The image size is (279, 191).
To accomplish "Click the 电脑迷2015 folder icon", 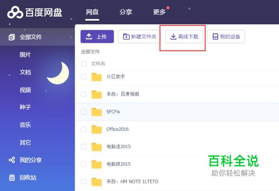I will tap(97, 147).
